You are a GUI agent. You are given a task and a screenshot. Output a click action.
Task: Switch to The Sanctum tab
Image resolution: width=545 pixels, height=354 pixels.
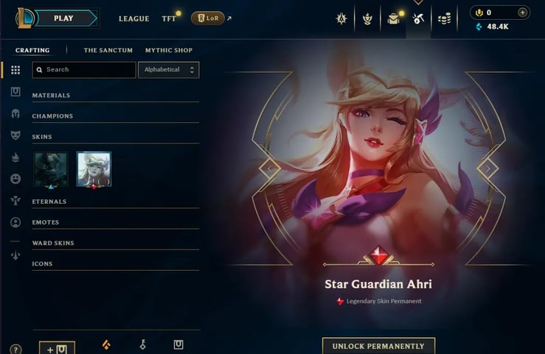[x=108, y=50]
